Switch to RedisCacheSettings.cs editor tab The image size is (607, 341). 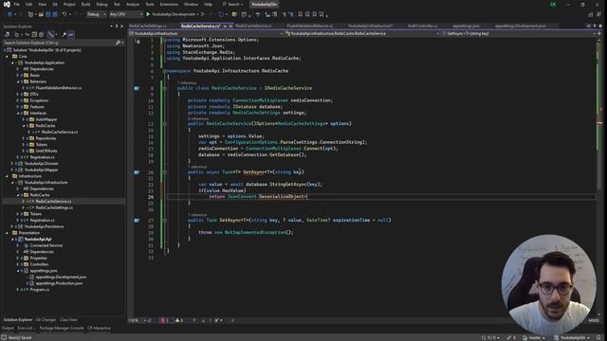[x=148, y=26]
